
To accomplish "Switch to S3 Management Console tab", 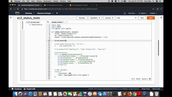I will tap(80, 5).
